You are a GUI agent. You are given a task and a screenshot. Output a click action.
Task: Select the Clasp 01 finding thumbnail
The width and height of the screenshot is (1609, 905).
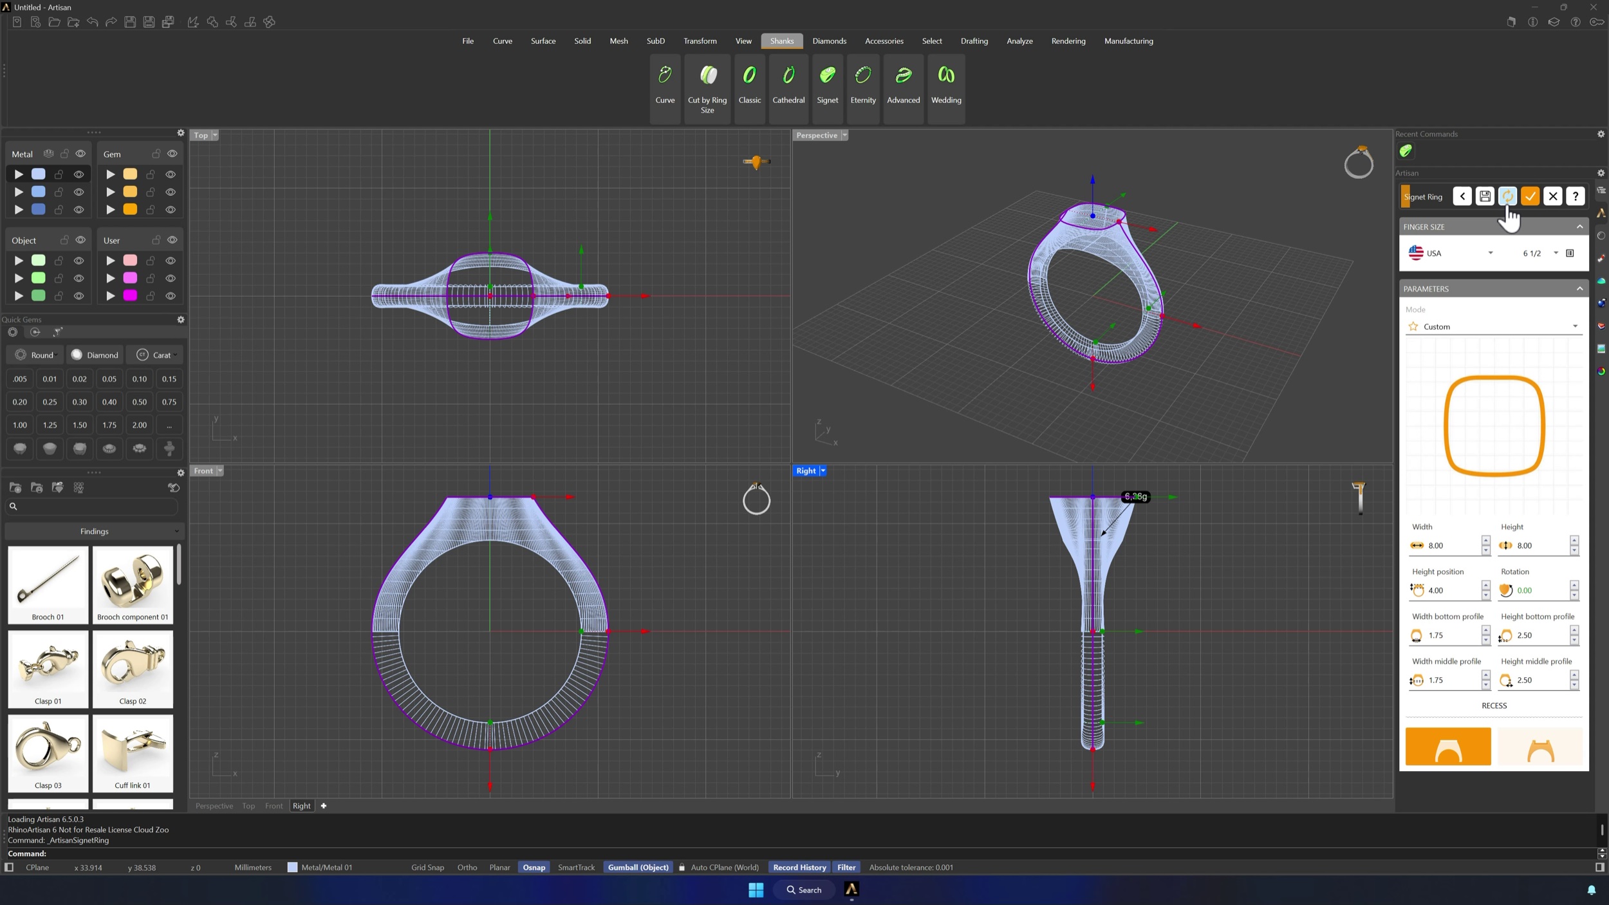pos(48,669)
